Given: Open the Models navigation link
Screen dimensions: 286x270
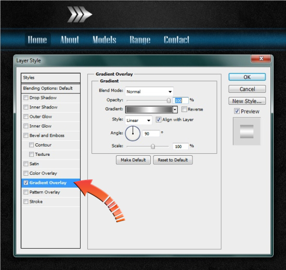Looking at the screenshot, I should coord(105,40).
